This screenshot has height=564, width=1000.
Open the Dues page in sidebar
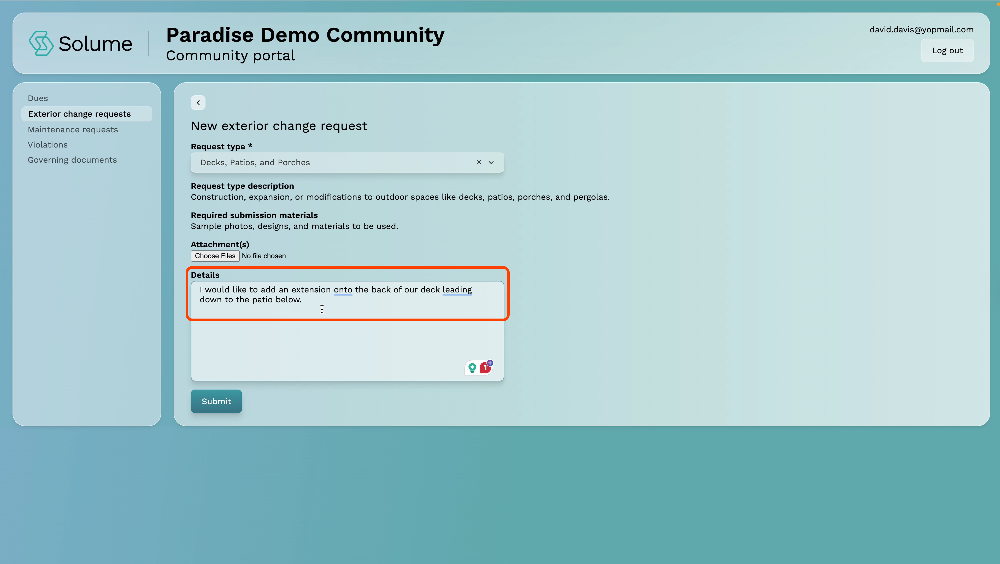coord(38,98)
